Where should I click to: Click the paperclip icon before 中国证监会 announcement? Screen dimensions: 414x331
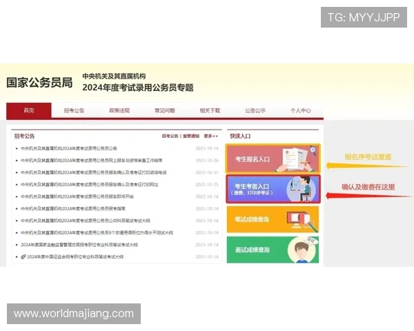23,257
